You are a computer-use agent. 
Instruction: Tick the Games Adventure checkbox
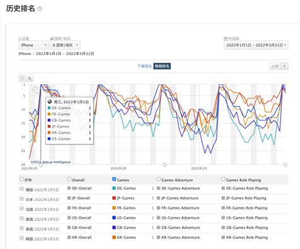(158, 179)
